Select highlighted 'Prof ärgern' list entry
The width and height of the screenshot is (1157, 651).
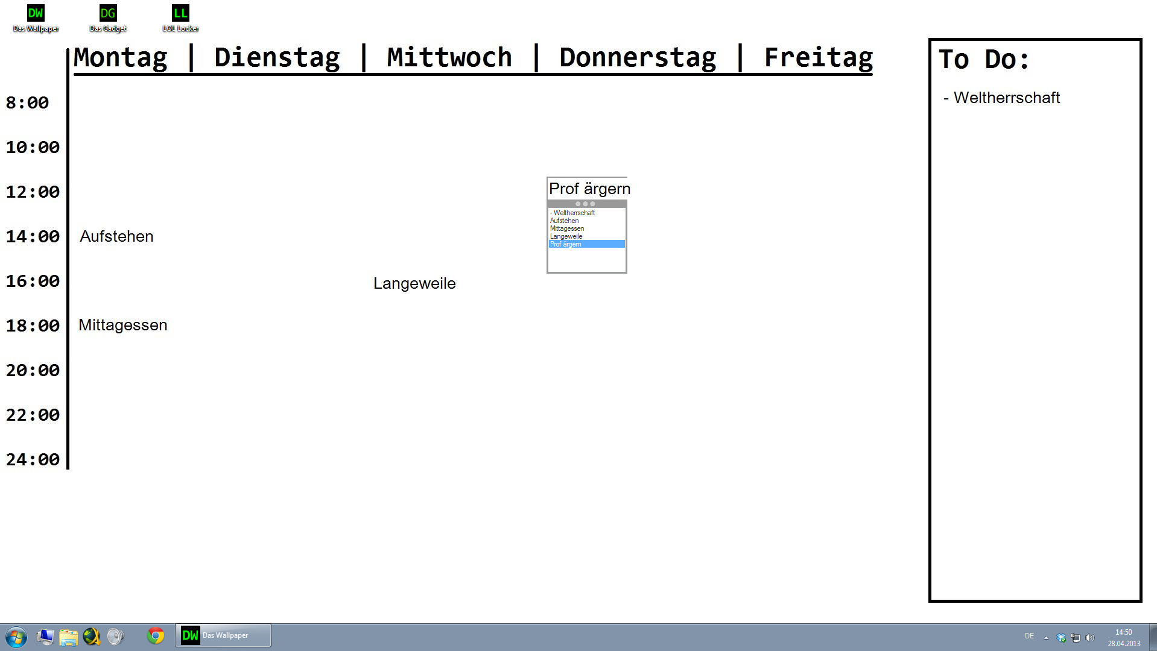pos(587,244)
